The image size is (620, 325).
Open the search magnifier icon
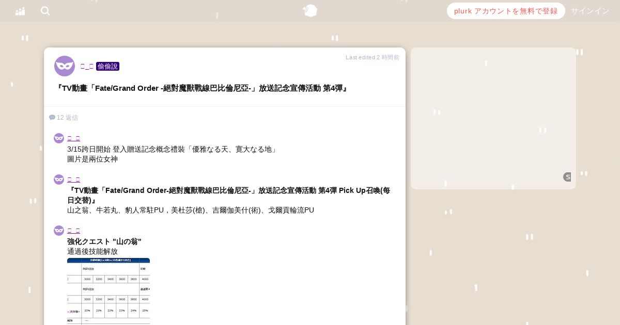click(45, 11)
